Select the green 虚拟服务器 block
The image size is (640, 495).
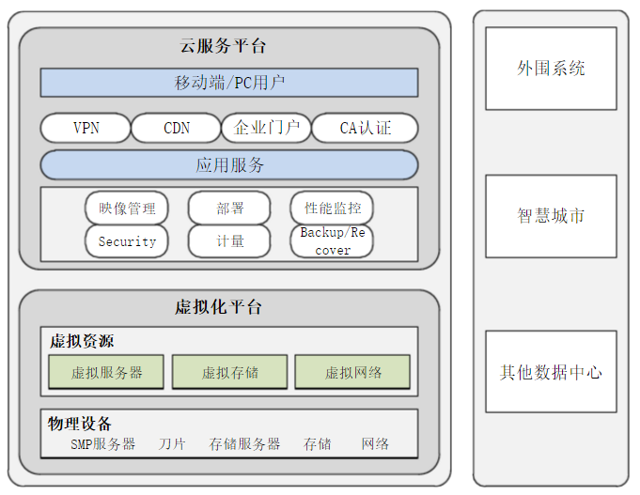(106, 372)
